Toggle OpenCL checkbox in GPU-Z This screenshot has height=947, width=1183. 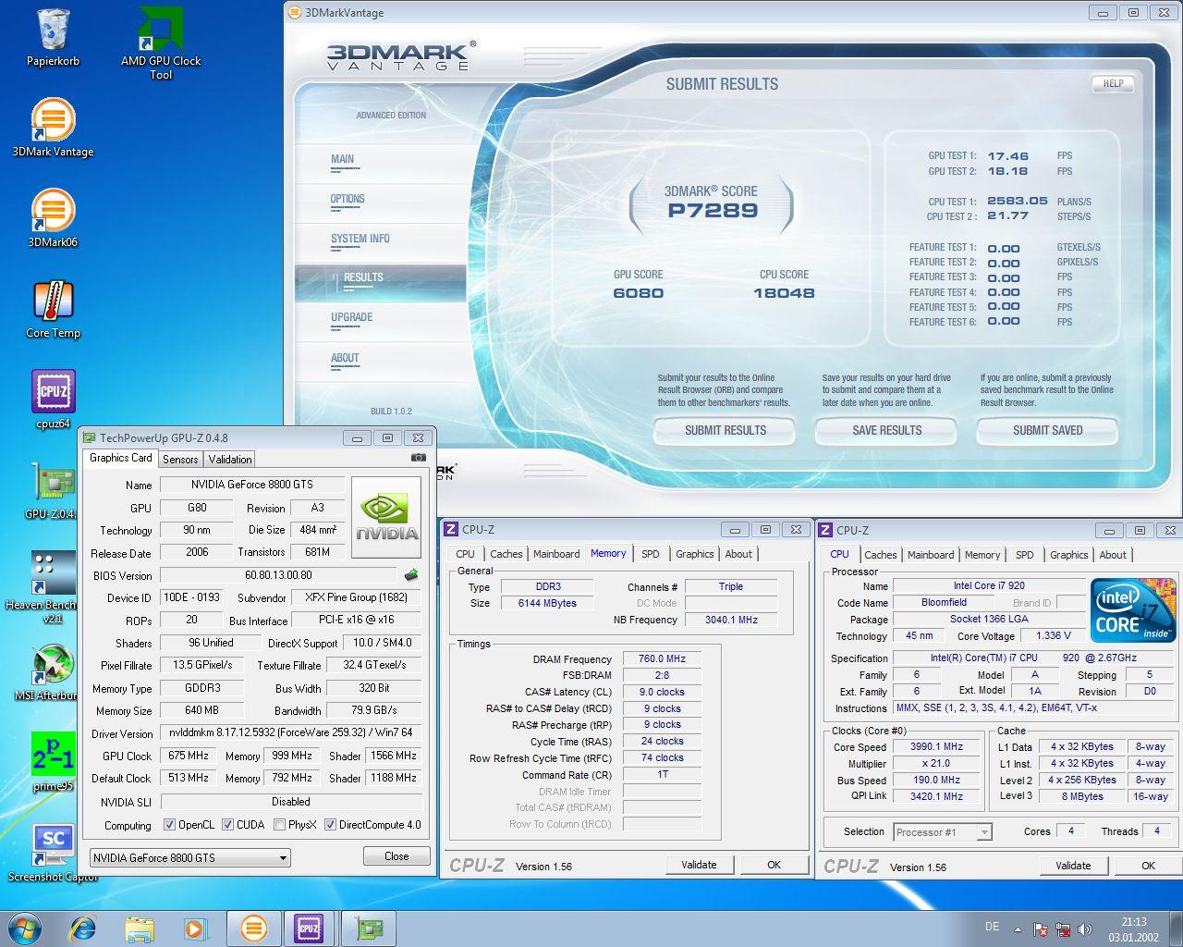(x=169, y=825)
